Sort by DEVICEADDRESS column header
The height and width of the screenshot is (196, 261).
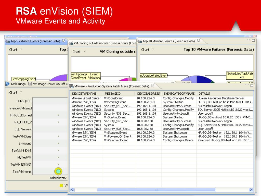[148, 93]
